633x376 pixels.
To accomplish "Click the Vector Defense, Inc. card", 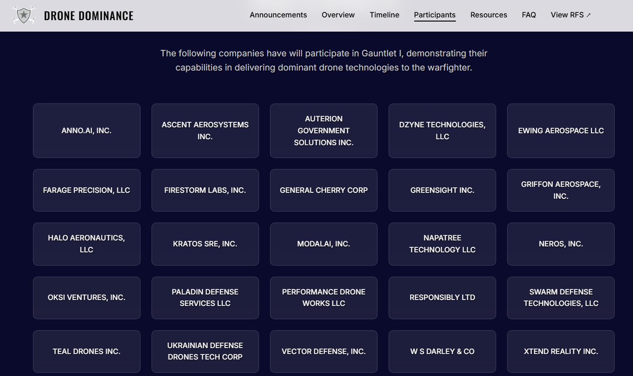I will point(324,352).
